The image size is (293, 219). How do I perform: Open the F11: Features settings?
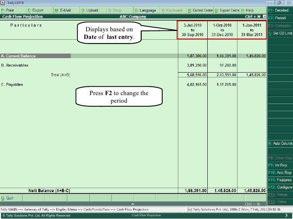click(280, 180)
